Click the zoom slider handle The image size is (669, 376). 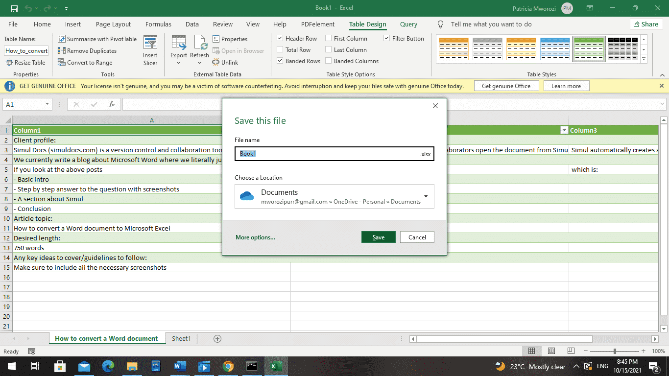pos(615,351)
